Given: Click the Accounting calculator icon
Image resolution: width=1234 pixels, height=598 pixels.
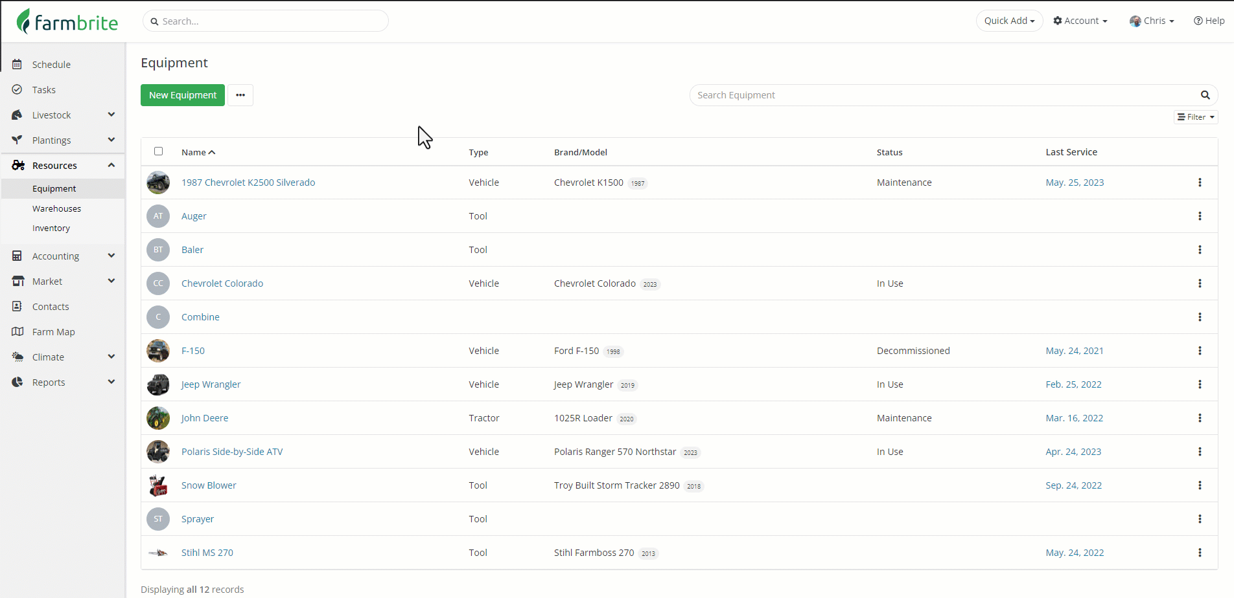Looking at the screenshot, I should 17,256.
